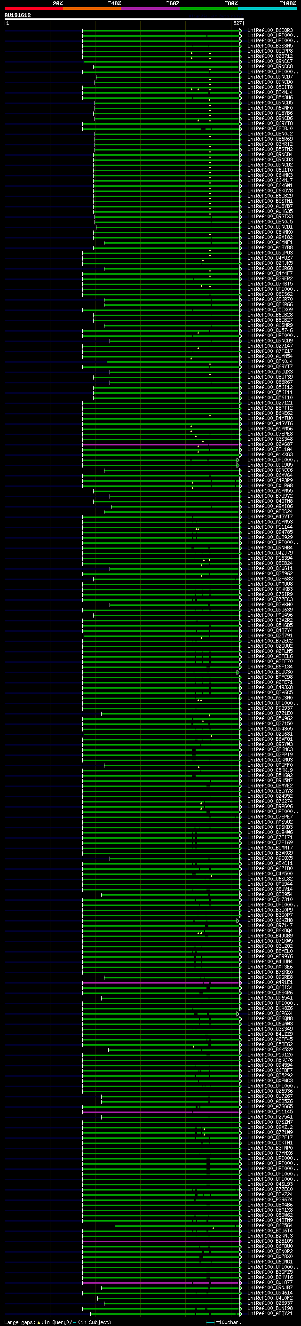Click the orange ~40% identity legend segment
The width and height of the screenshot is (301, 1326).
click(92, 8)
